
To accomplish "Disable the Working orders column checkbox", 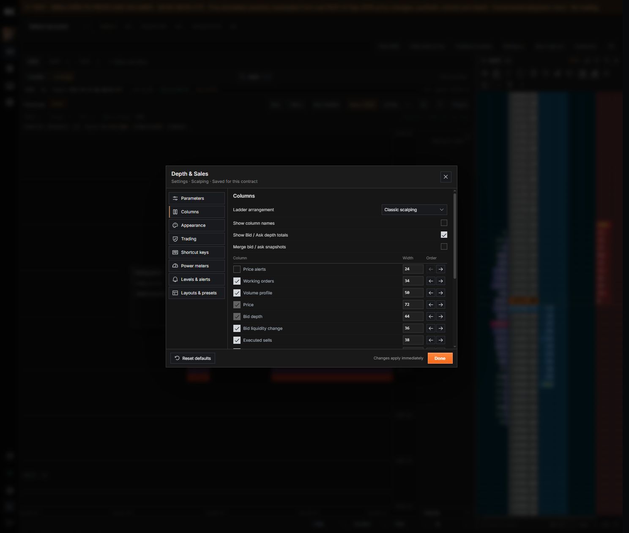I will (x=237, y=281).
